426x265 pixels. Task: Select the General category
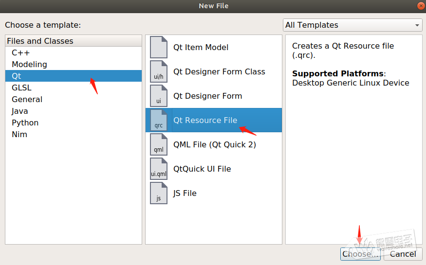(27, 99)
